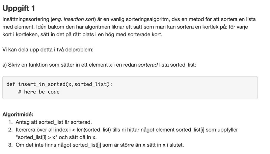Click the quoted condition "sorted_list[i] > x"

point(38,137)
